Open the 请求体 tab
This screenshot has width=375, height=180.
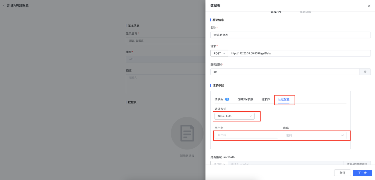coord(265,99)
